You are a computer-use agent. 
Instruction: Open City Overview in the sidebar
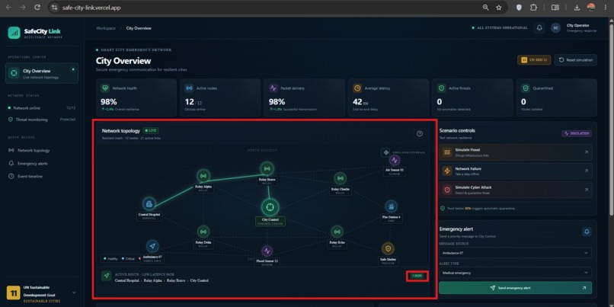pyautogui.click(x=42, y=73)
